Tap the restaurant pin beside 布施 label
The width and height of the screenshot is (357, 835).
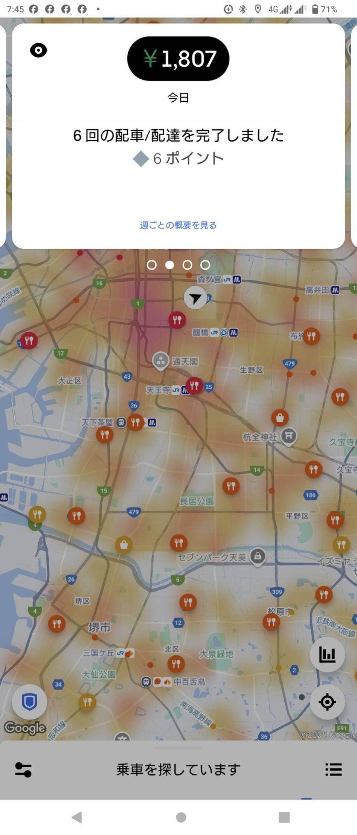point(311,336)
